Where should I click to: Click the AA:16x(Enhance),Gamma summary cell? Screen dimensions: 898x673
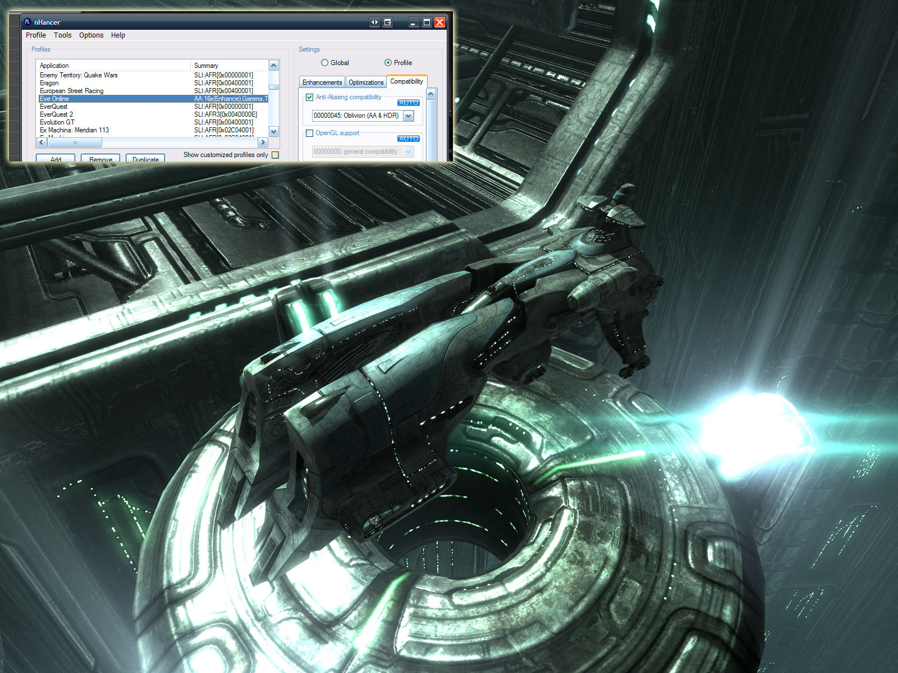click(x=231, y=99)
